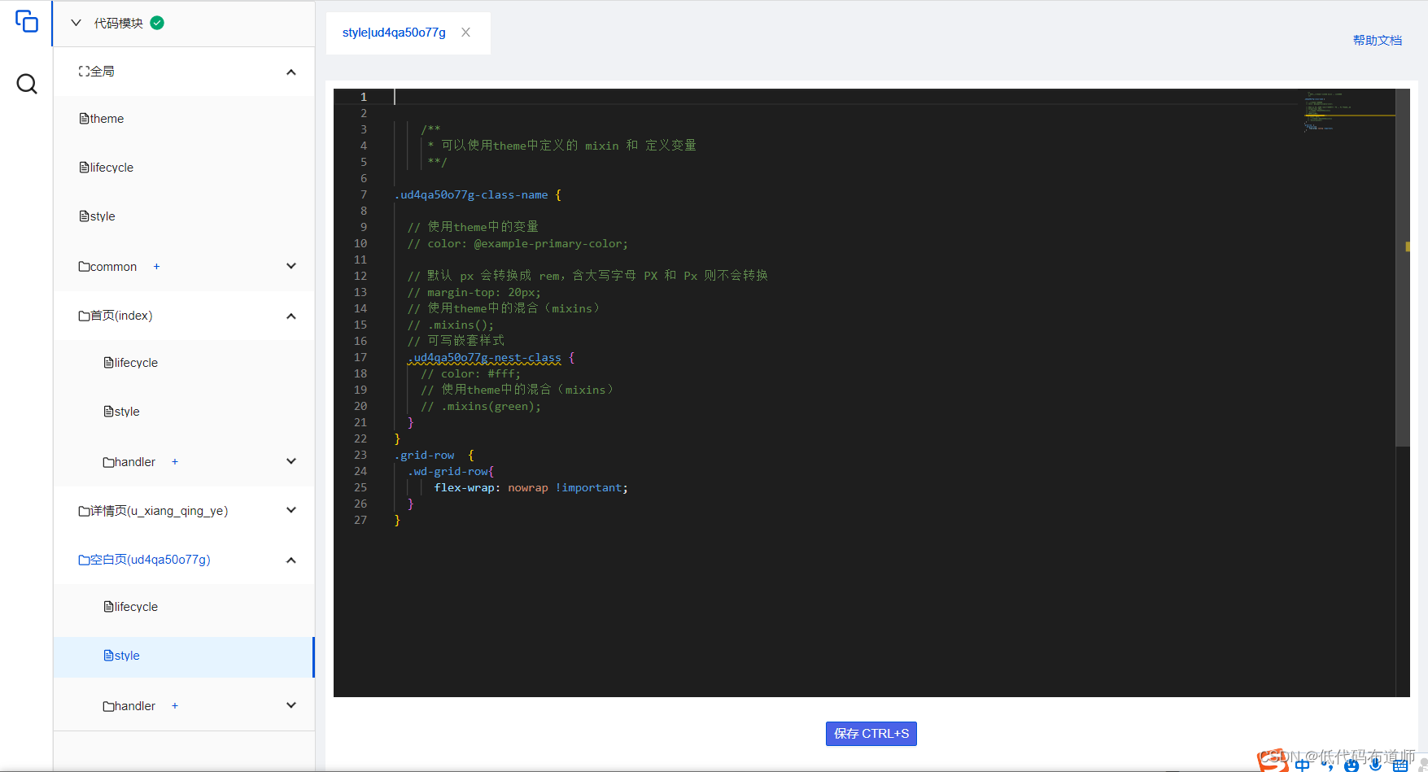Click the editor vertical scrollbar thumb
Image resolution: width=1428 pixels, height=772 pixels.
pos(1402,267)
